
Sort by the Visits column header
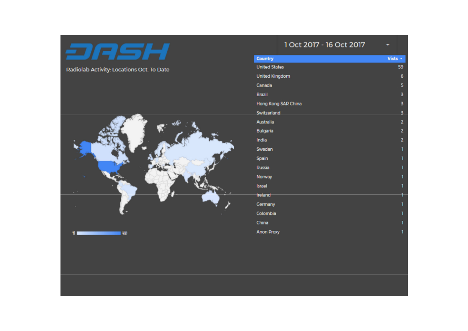tap(395, 59)
